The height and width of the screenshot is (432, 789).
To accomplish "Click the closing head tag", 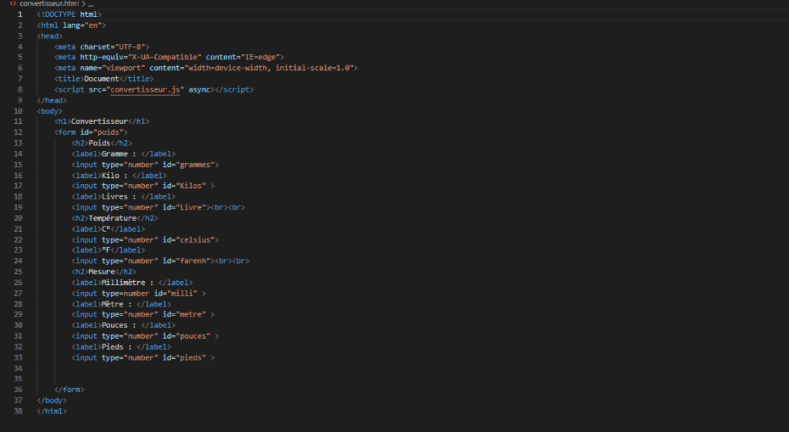I will (52, 101).
